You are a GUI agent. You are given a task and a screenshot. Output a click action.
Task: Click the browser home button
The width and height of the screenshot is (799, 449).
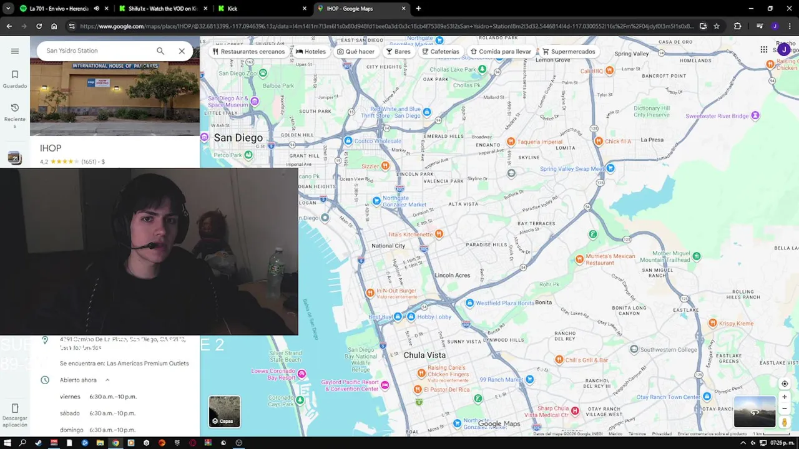pos(54,26)
